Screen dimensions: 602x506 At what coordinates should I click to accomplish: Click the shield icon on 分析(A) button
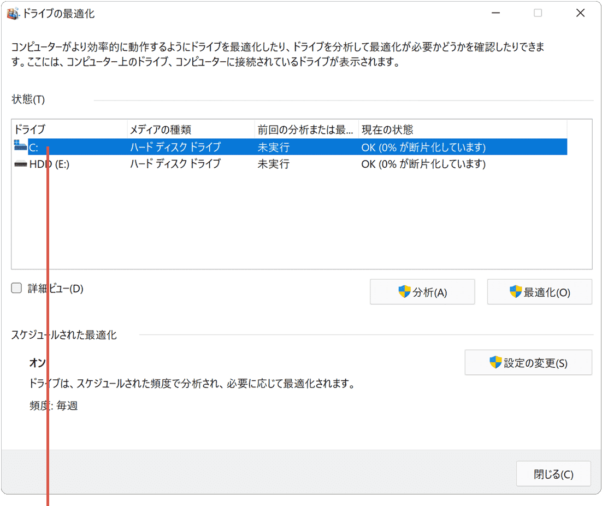point(404,292)
